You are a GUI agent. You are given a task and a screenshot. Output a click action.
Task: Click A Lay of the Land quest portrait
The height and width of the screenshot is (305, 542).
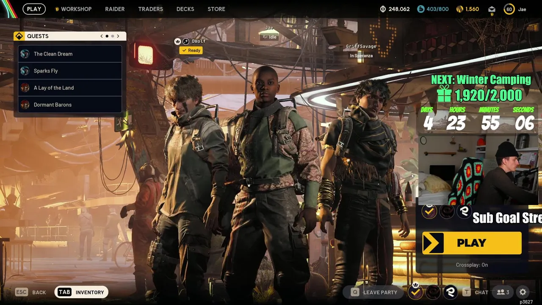point(25,88)
